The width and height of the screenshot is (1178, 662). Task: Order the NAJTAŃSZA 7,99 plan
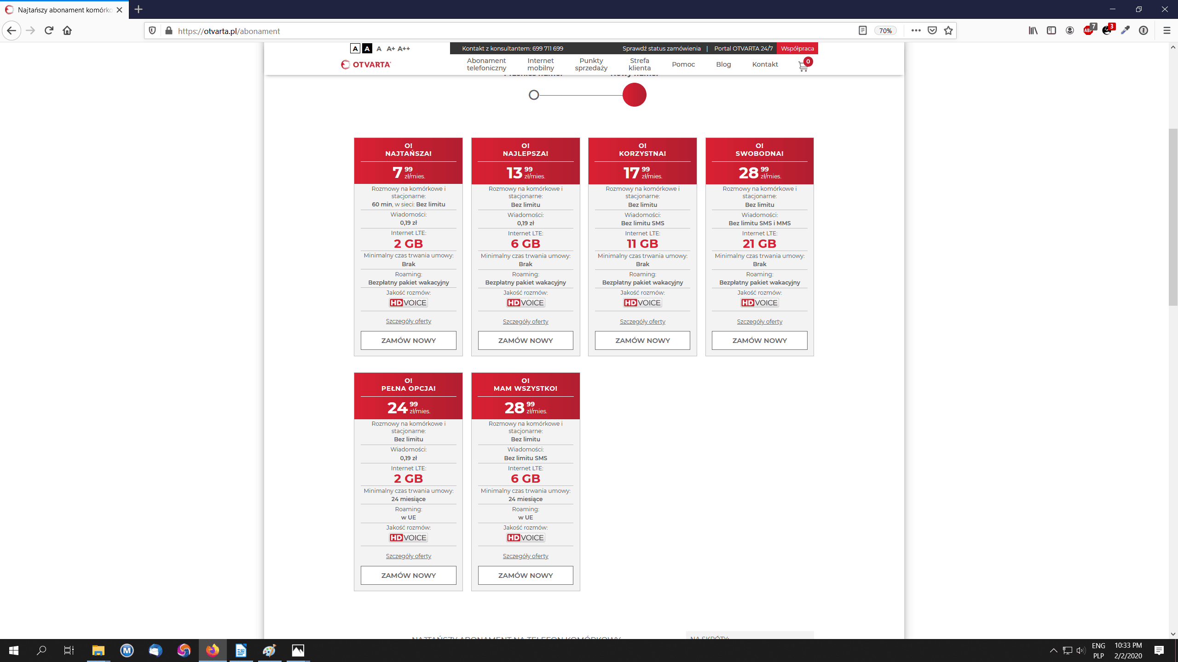[x=408, y=340]
